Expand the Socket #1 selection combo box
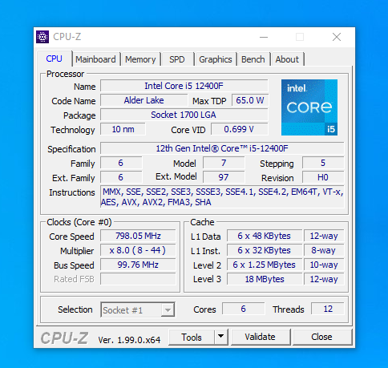The image size is (388, 368). click(x=138, y=309)
